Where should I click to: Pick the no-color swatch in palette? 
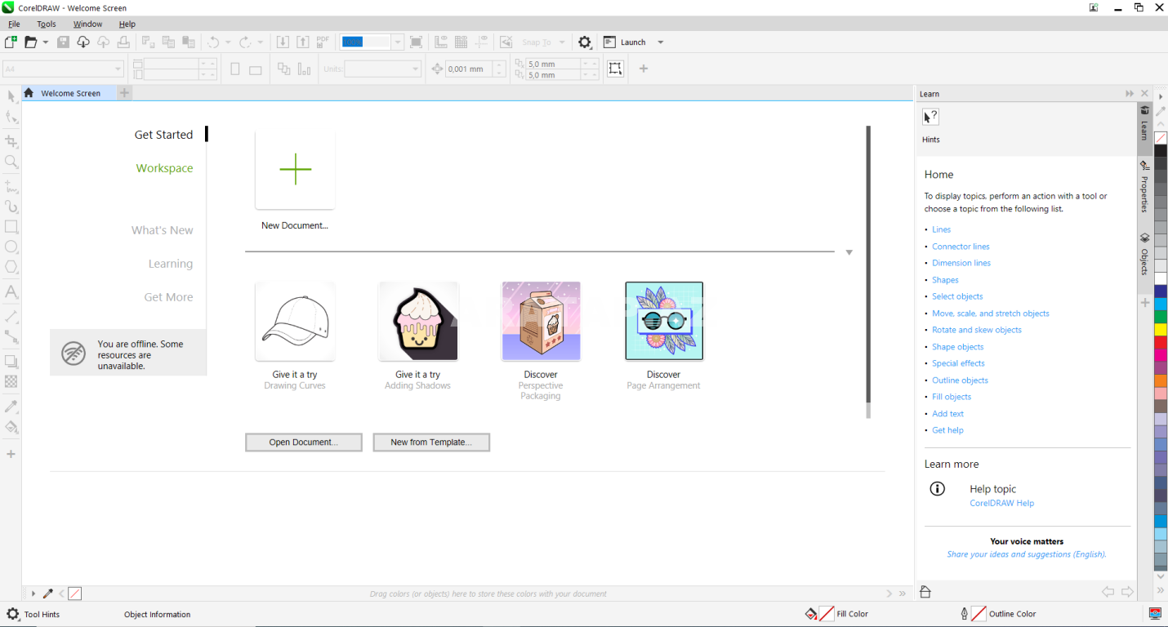pos(1161,138)
